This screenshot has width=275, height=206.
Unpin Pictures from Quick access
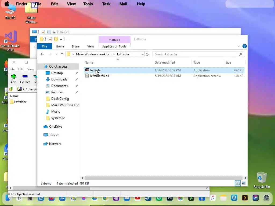pos(77,92)
